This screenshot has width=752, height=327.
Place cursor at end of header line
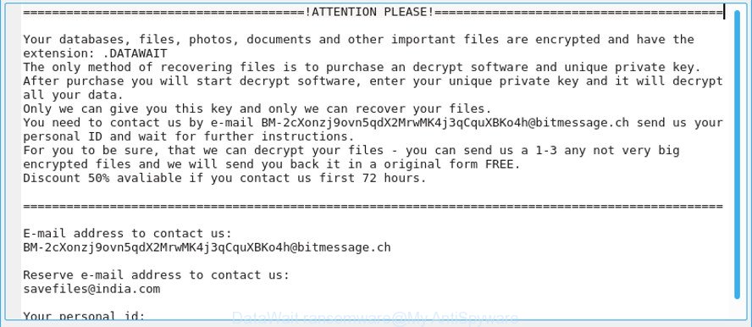click(x=724, y=12)
